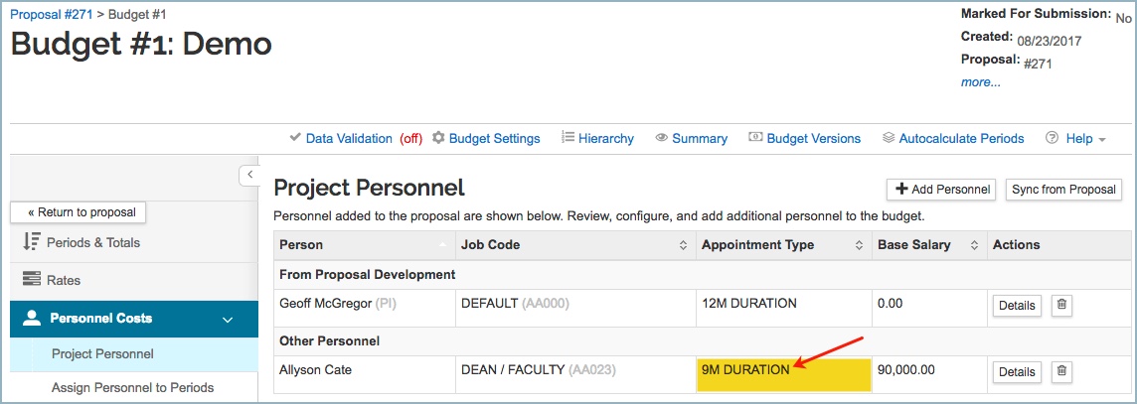Image resolution: width=1137 pixels, height=404 pixels.
Task: Sort by Base Salary column arrows
Action: pyautogui.click(x=975, y=245)
